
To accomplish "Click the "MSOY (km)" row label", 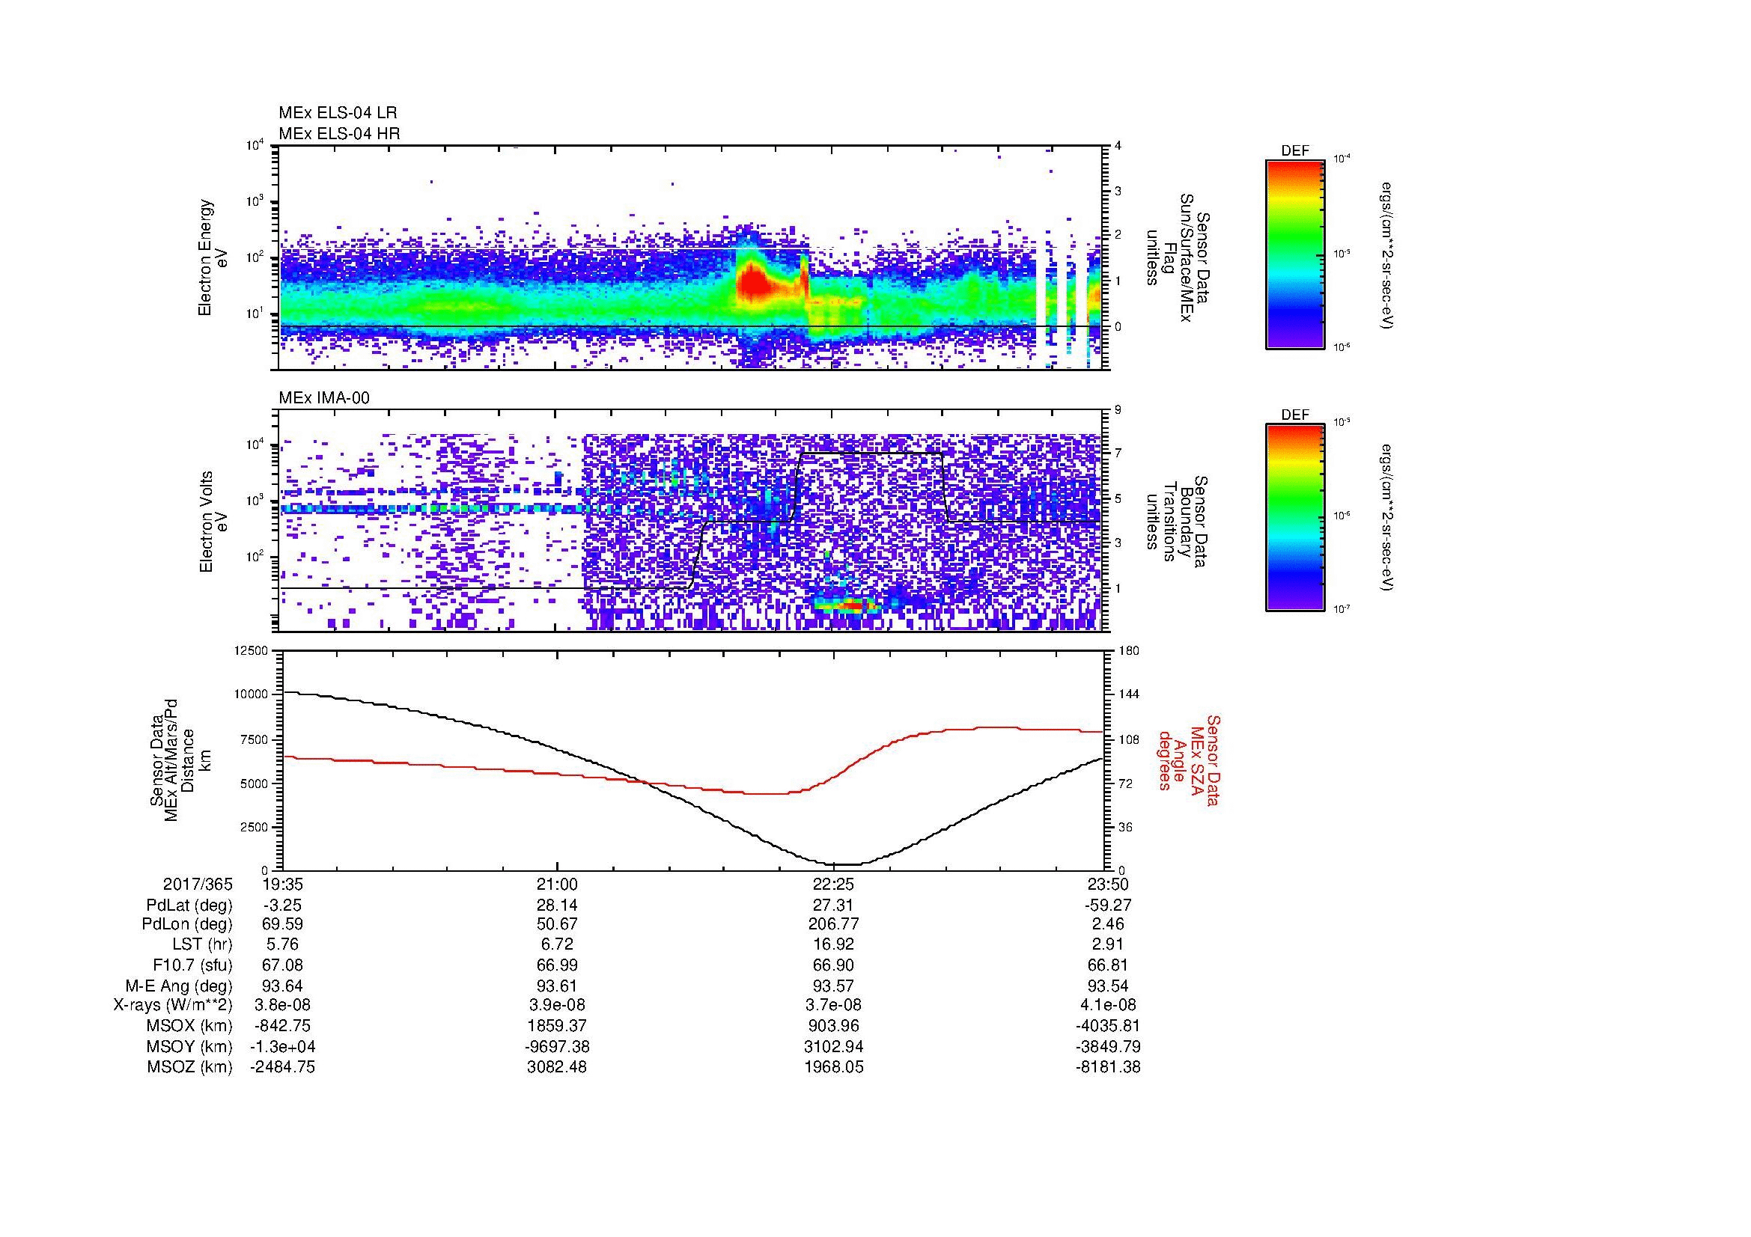I will coord(189,1047).
